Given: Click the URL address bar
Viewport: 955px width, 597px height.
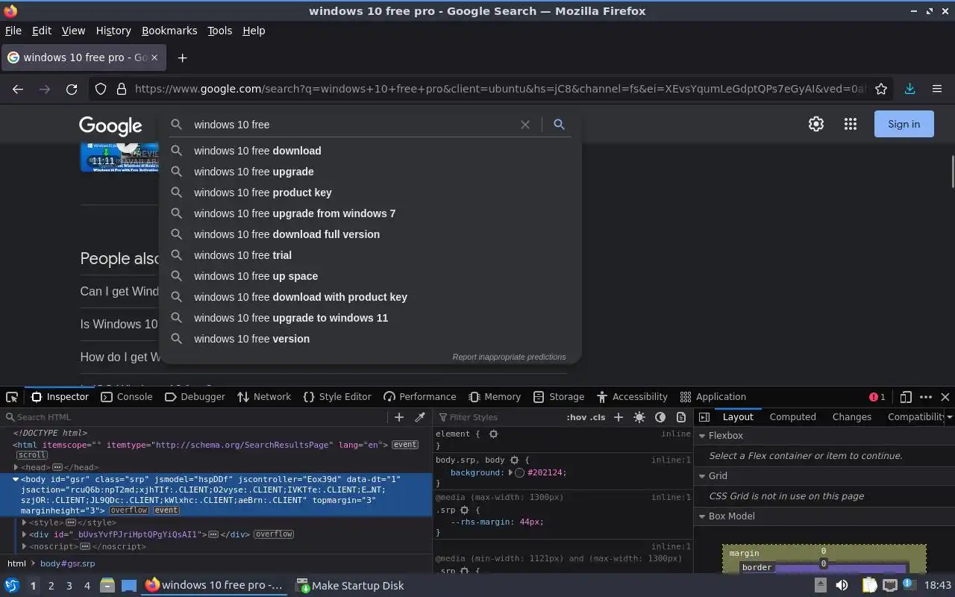Looking at the screenshot, I should pyautogui.click(x=500, y=89).
